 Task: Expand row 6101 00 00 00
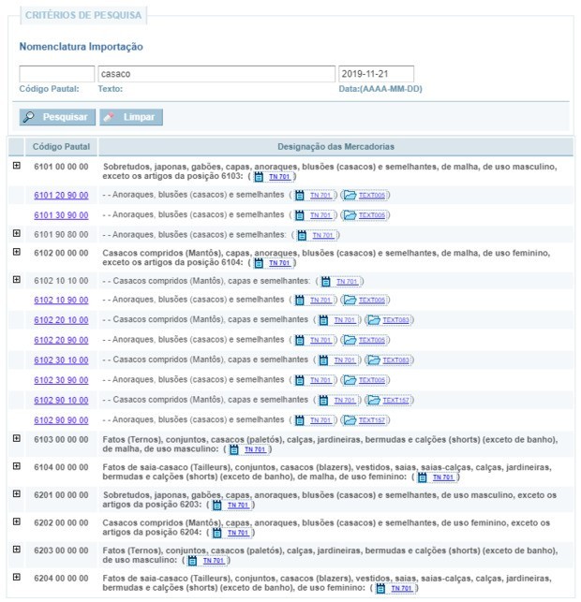(x=17, y=166)
